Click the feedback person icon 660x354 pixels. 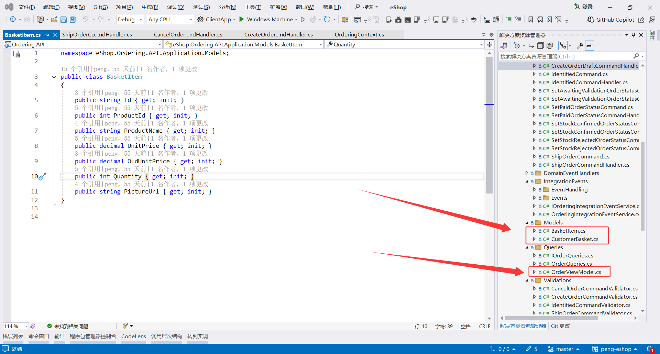click(x=652, y=20)
